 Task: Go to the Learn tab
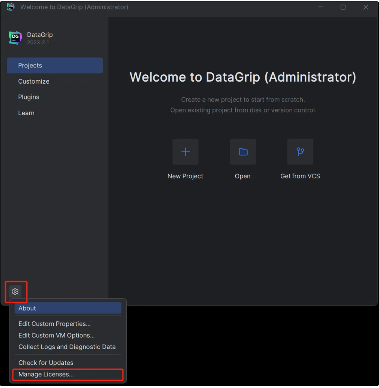(55, 113)
